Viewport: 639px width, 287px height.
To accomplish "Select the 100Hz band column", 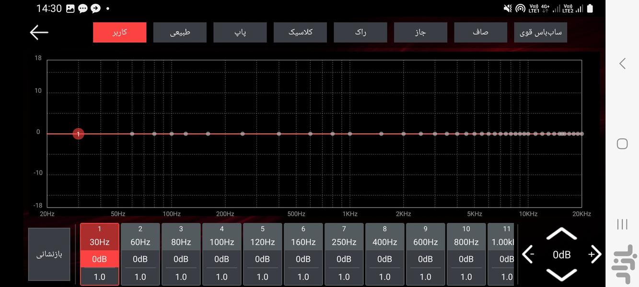I will click(221, 237).
